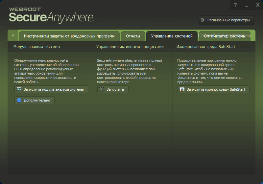The image size is (263, 184).
Task: Click description text starting Подозрительные программы
Action: [x=210, y=71]
